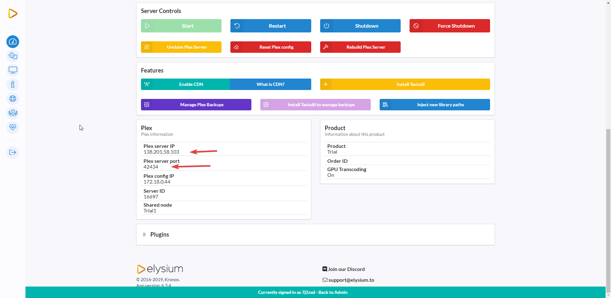
Task: Open the dice icon in sidebar
Action: click(x=13, y=56)
